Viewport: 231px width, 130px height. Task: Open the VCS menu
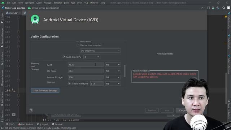86,3
